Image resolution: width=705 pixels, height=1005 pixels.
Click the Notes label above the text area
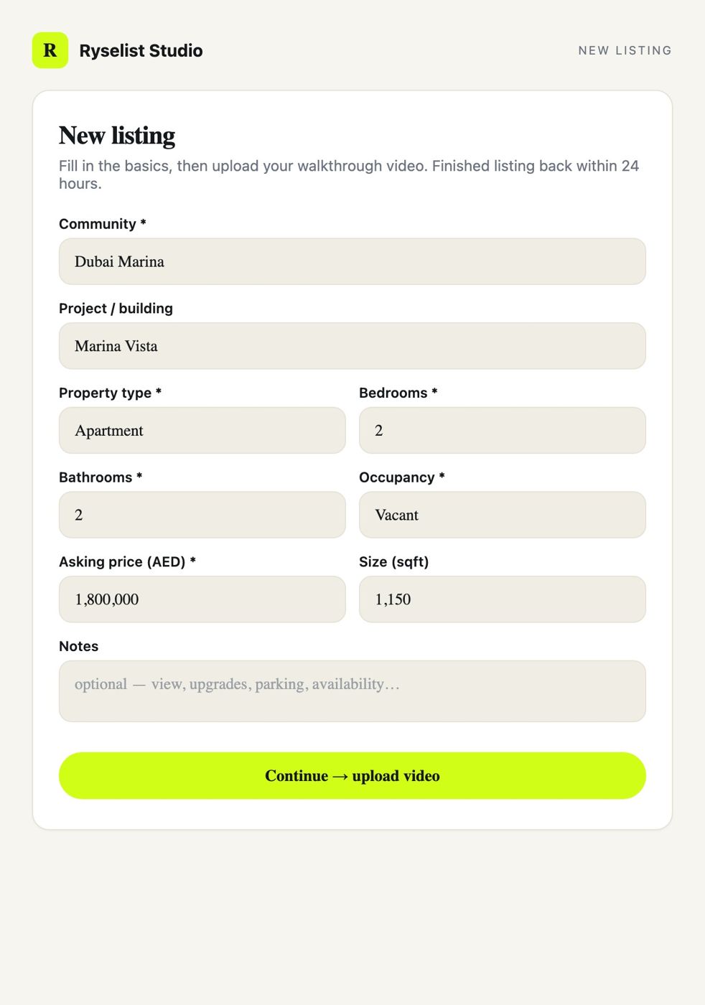click(x=79, y=646)
